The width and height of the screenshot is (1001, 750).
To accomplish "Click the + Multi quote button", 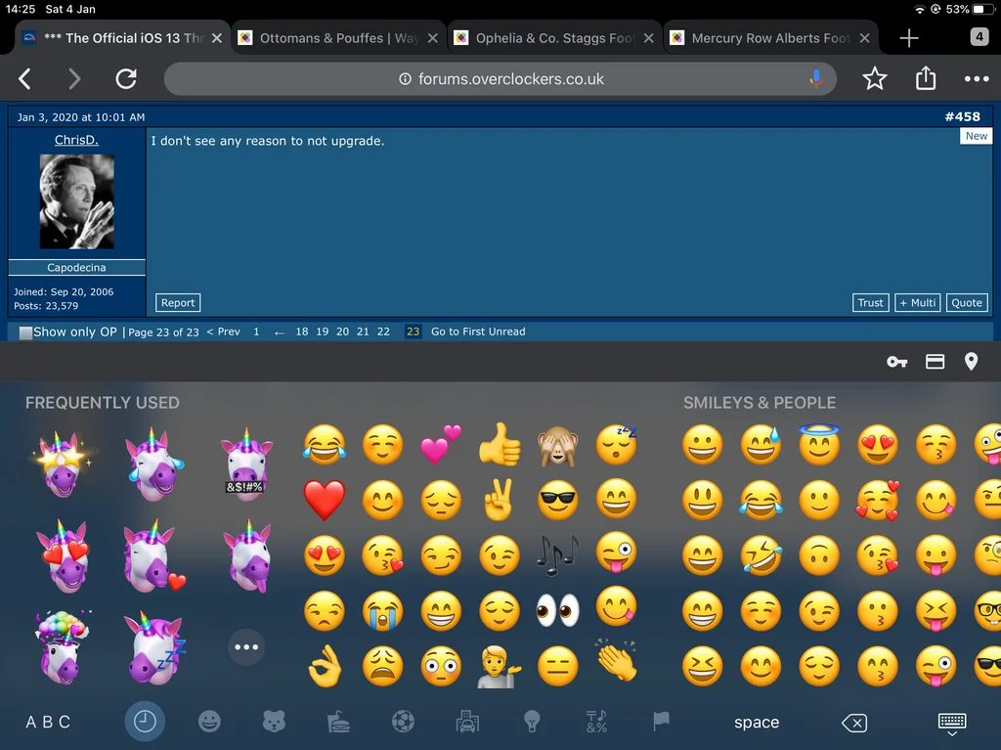I will coord(917,303).
